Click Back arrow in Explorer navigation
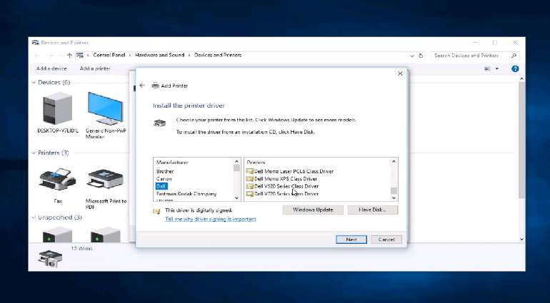Image resolution: width=550 pixels, height=303 pixels. tap(37, 56)
